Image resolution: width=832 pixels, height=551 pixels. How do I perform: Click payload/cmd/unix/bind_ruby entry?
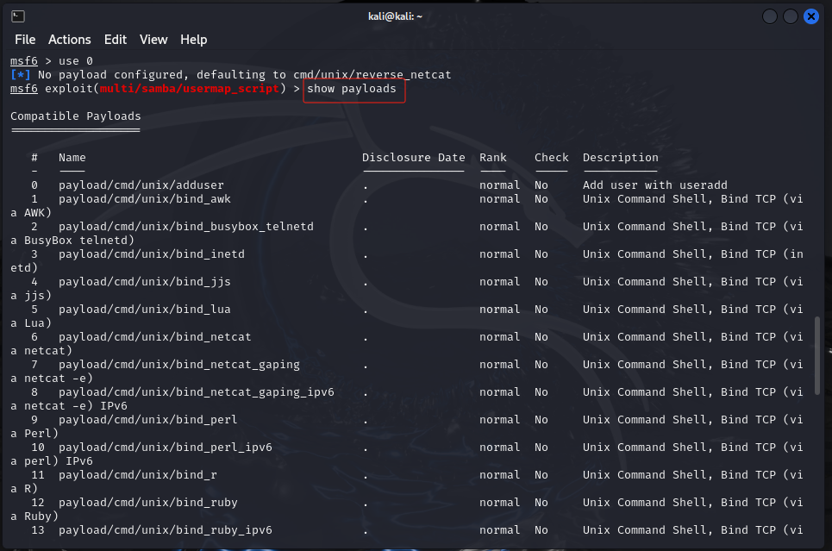(x=148, y=503)
